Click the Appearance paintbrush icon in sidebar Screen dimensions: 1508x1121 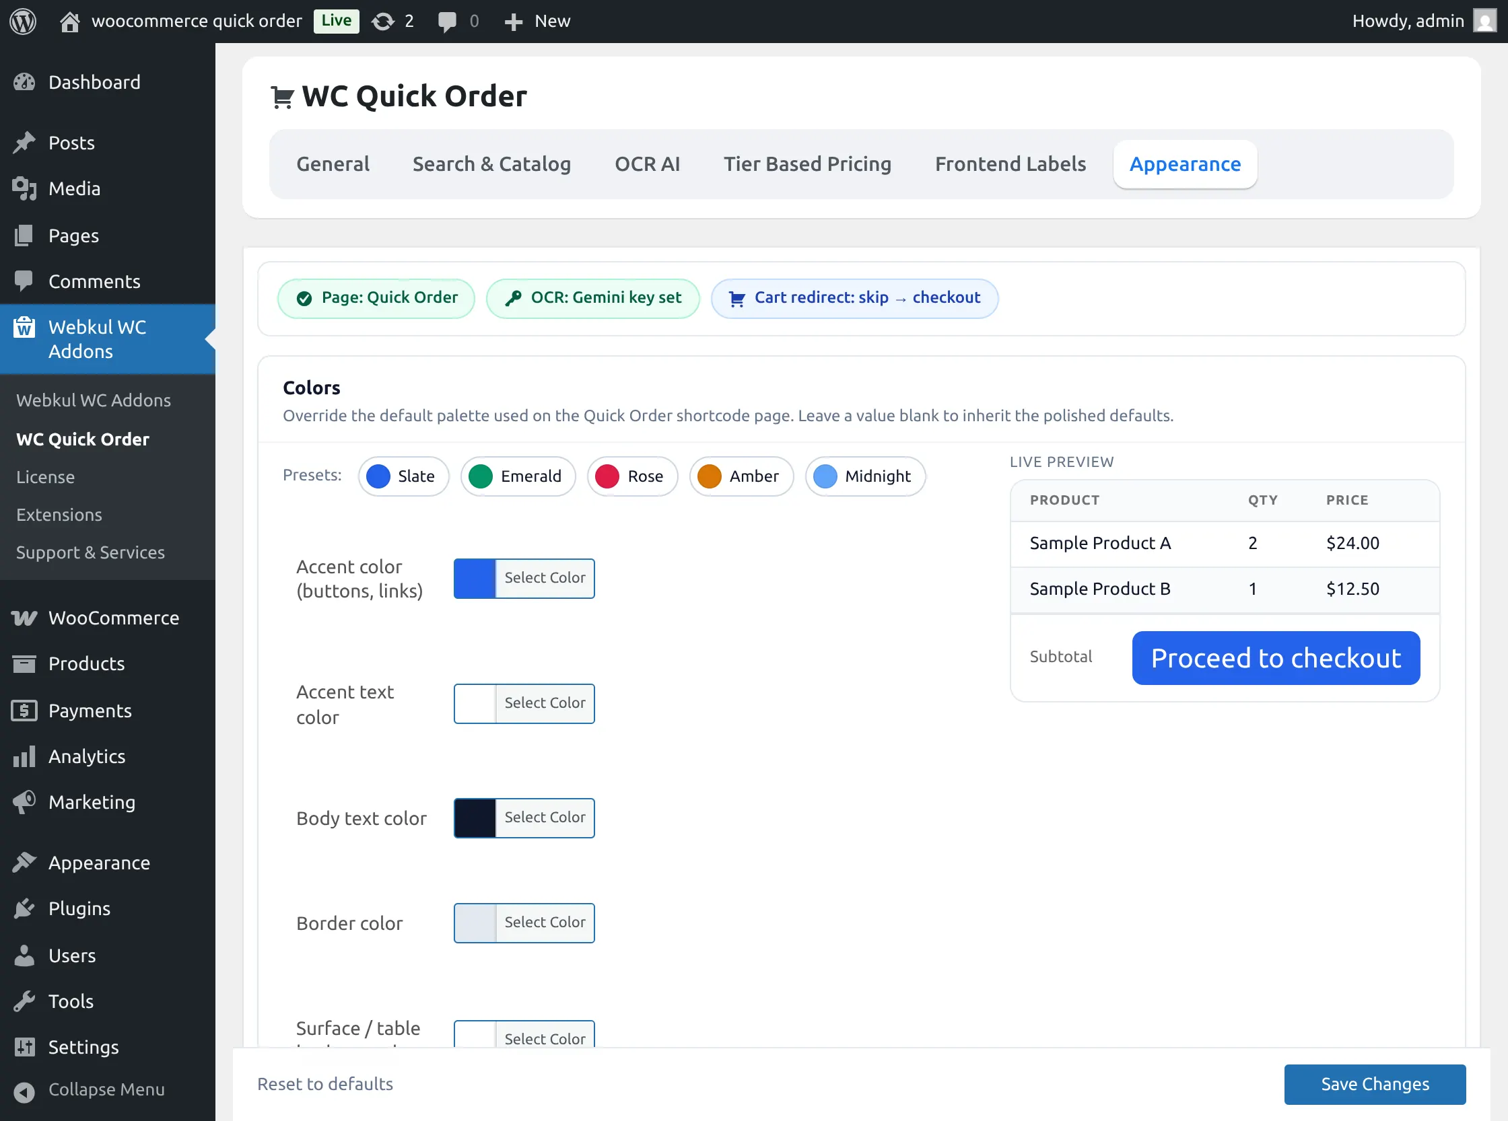24,863
